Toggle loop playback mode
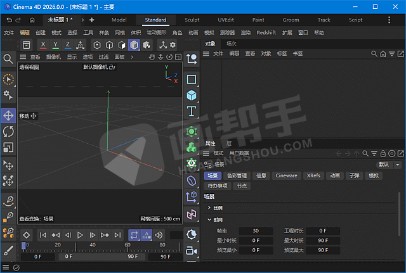 pyautogui.click(x=134, y=235)
